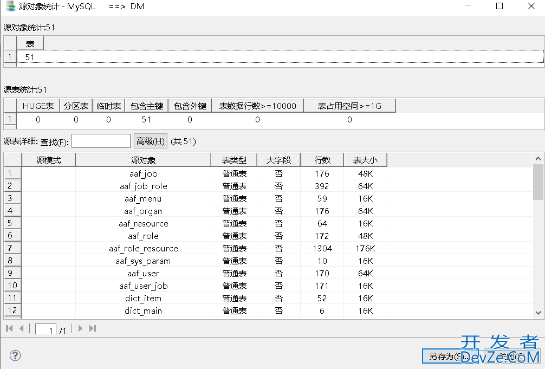Focus the 查找 search input field
The height and width of the screenshot is (369, 545).
pos(101,141)
